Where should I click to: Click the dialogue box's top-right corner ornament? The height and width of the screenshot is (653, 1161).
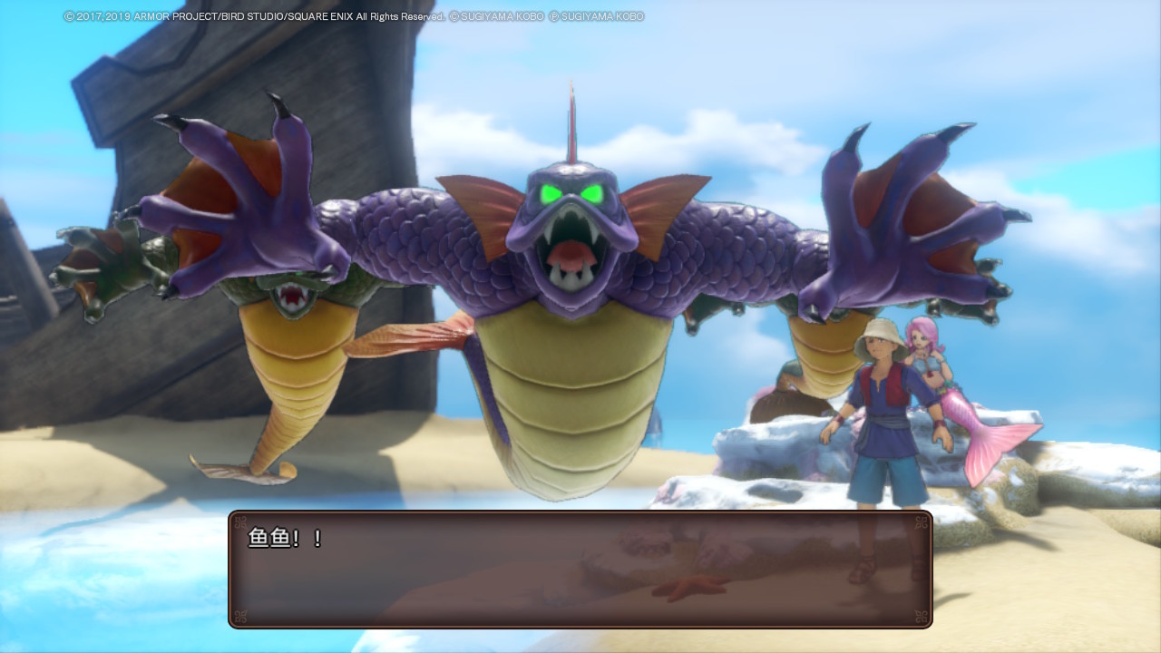tap(921, 522)
